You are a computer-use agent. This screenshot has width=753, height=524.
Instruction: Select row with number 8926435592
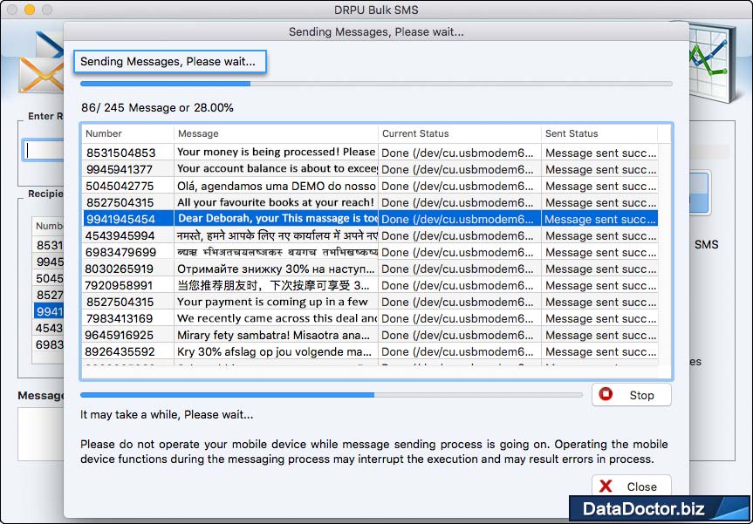pyautogui.click(x=370, y=351)
